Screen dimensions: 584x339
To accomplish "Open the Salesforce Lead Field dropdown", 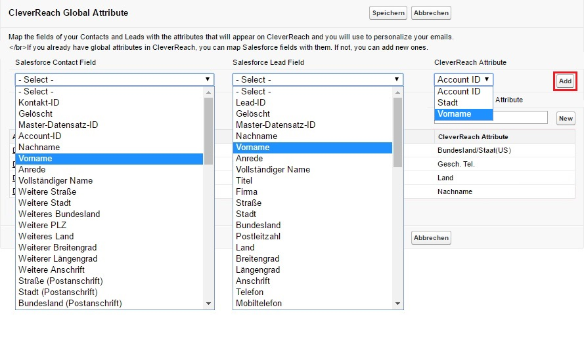I will [318, 79].
